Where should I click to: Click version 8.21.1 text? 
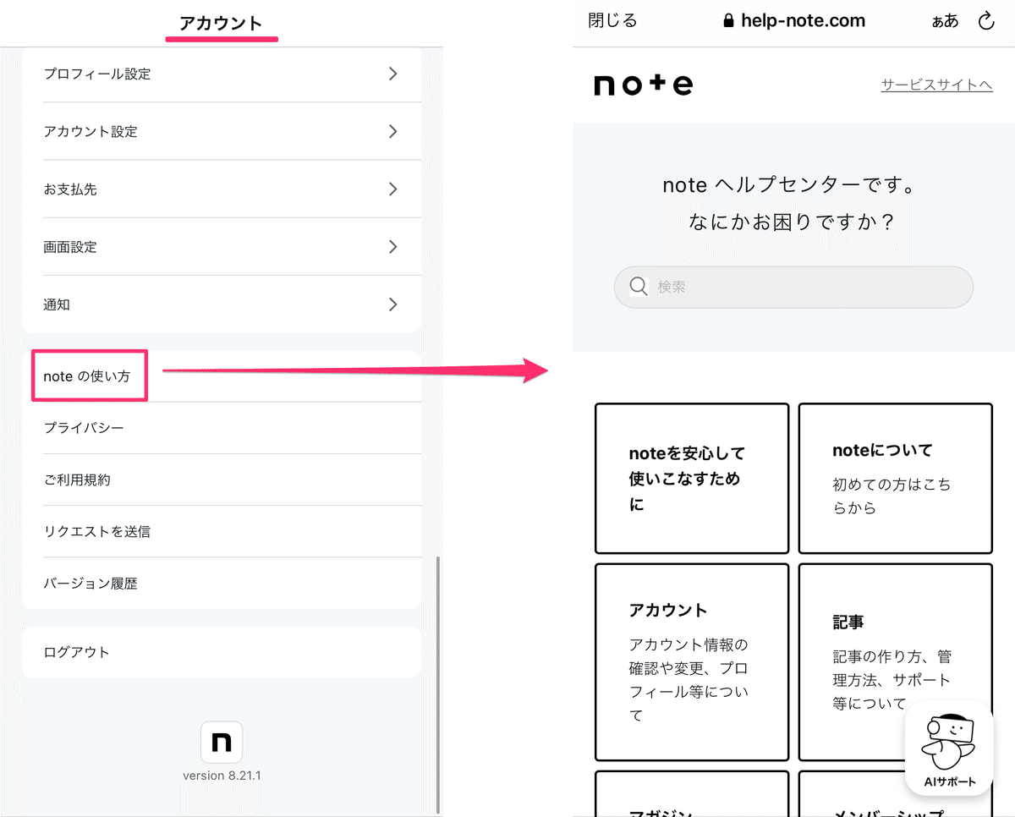point(222,776)
